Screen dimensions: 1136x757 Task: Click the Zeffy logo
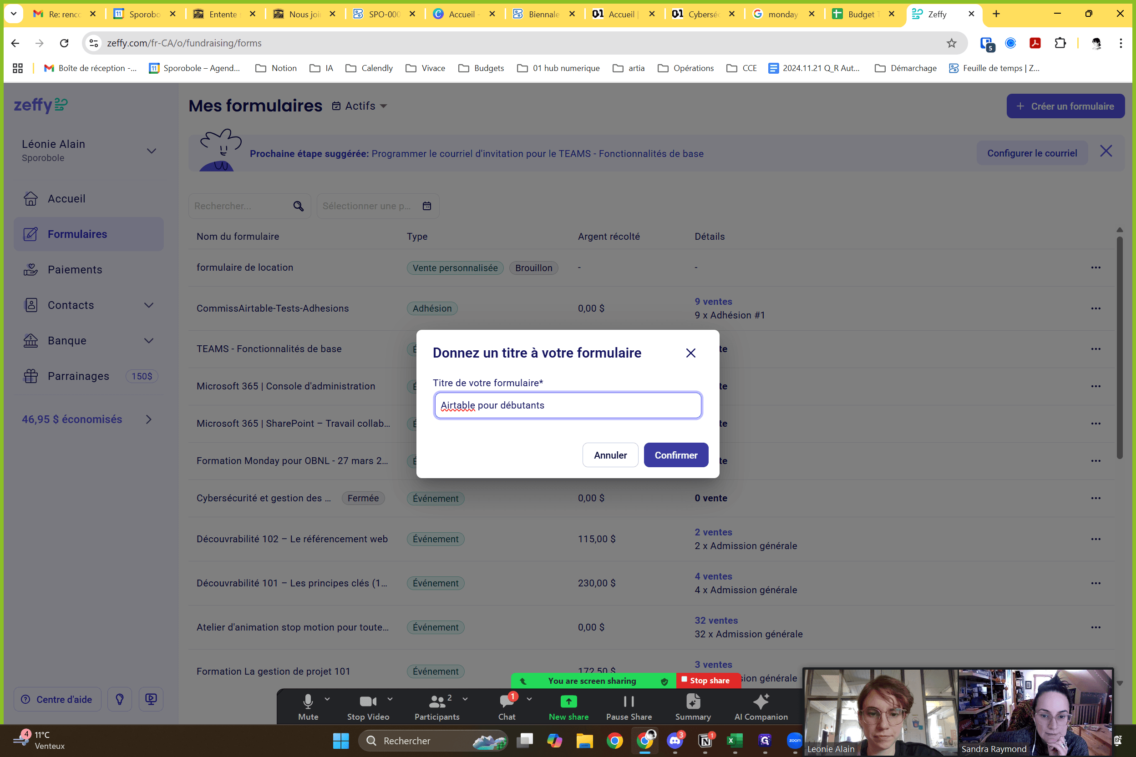pyautogui.click(x=41, y=105)
